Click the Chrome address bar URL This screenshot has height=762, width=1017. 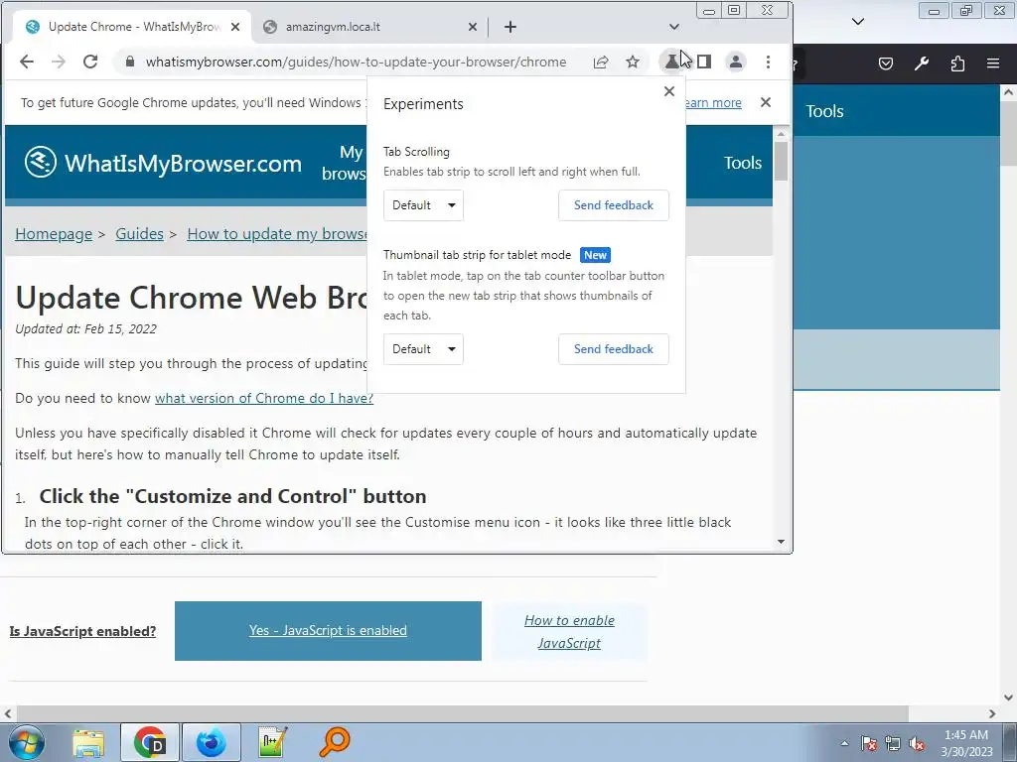click(356, 62)
